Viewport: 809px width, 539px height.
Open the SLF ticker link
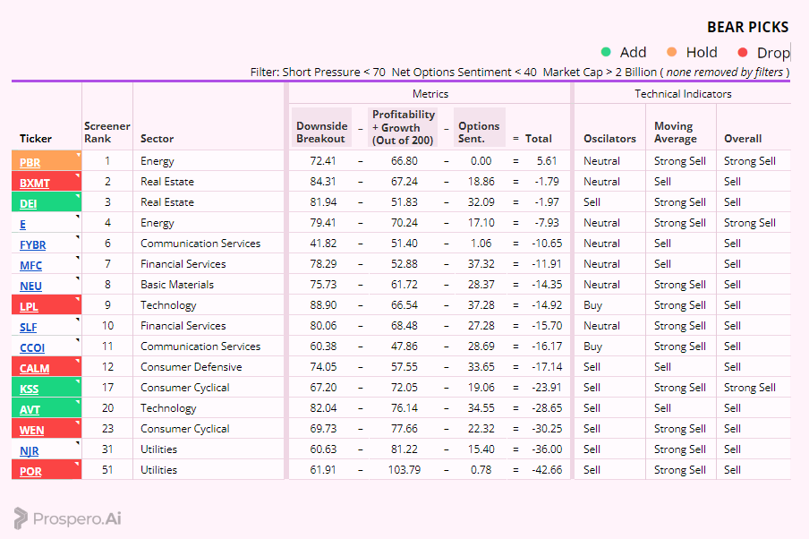tap(29, 328)
